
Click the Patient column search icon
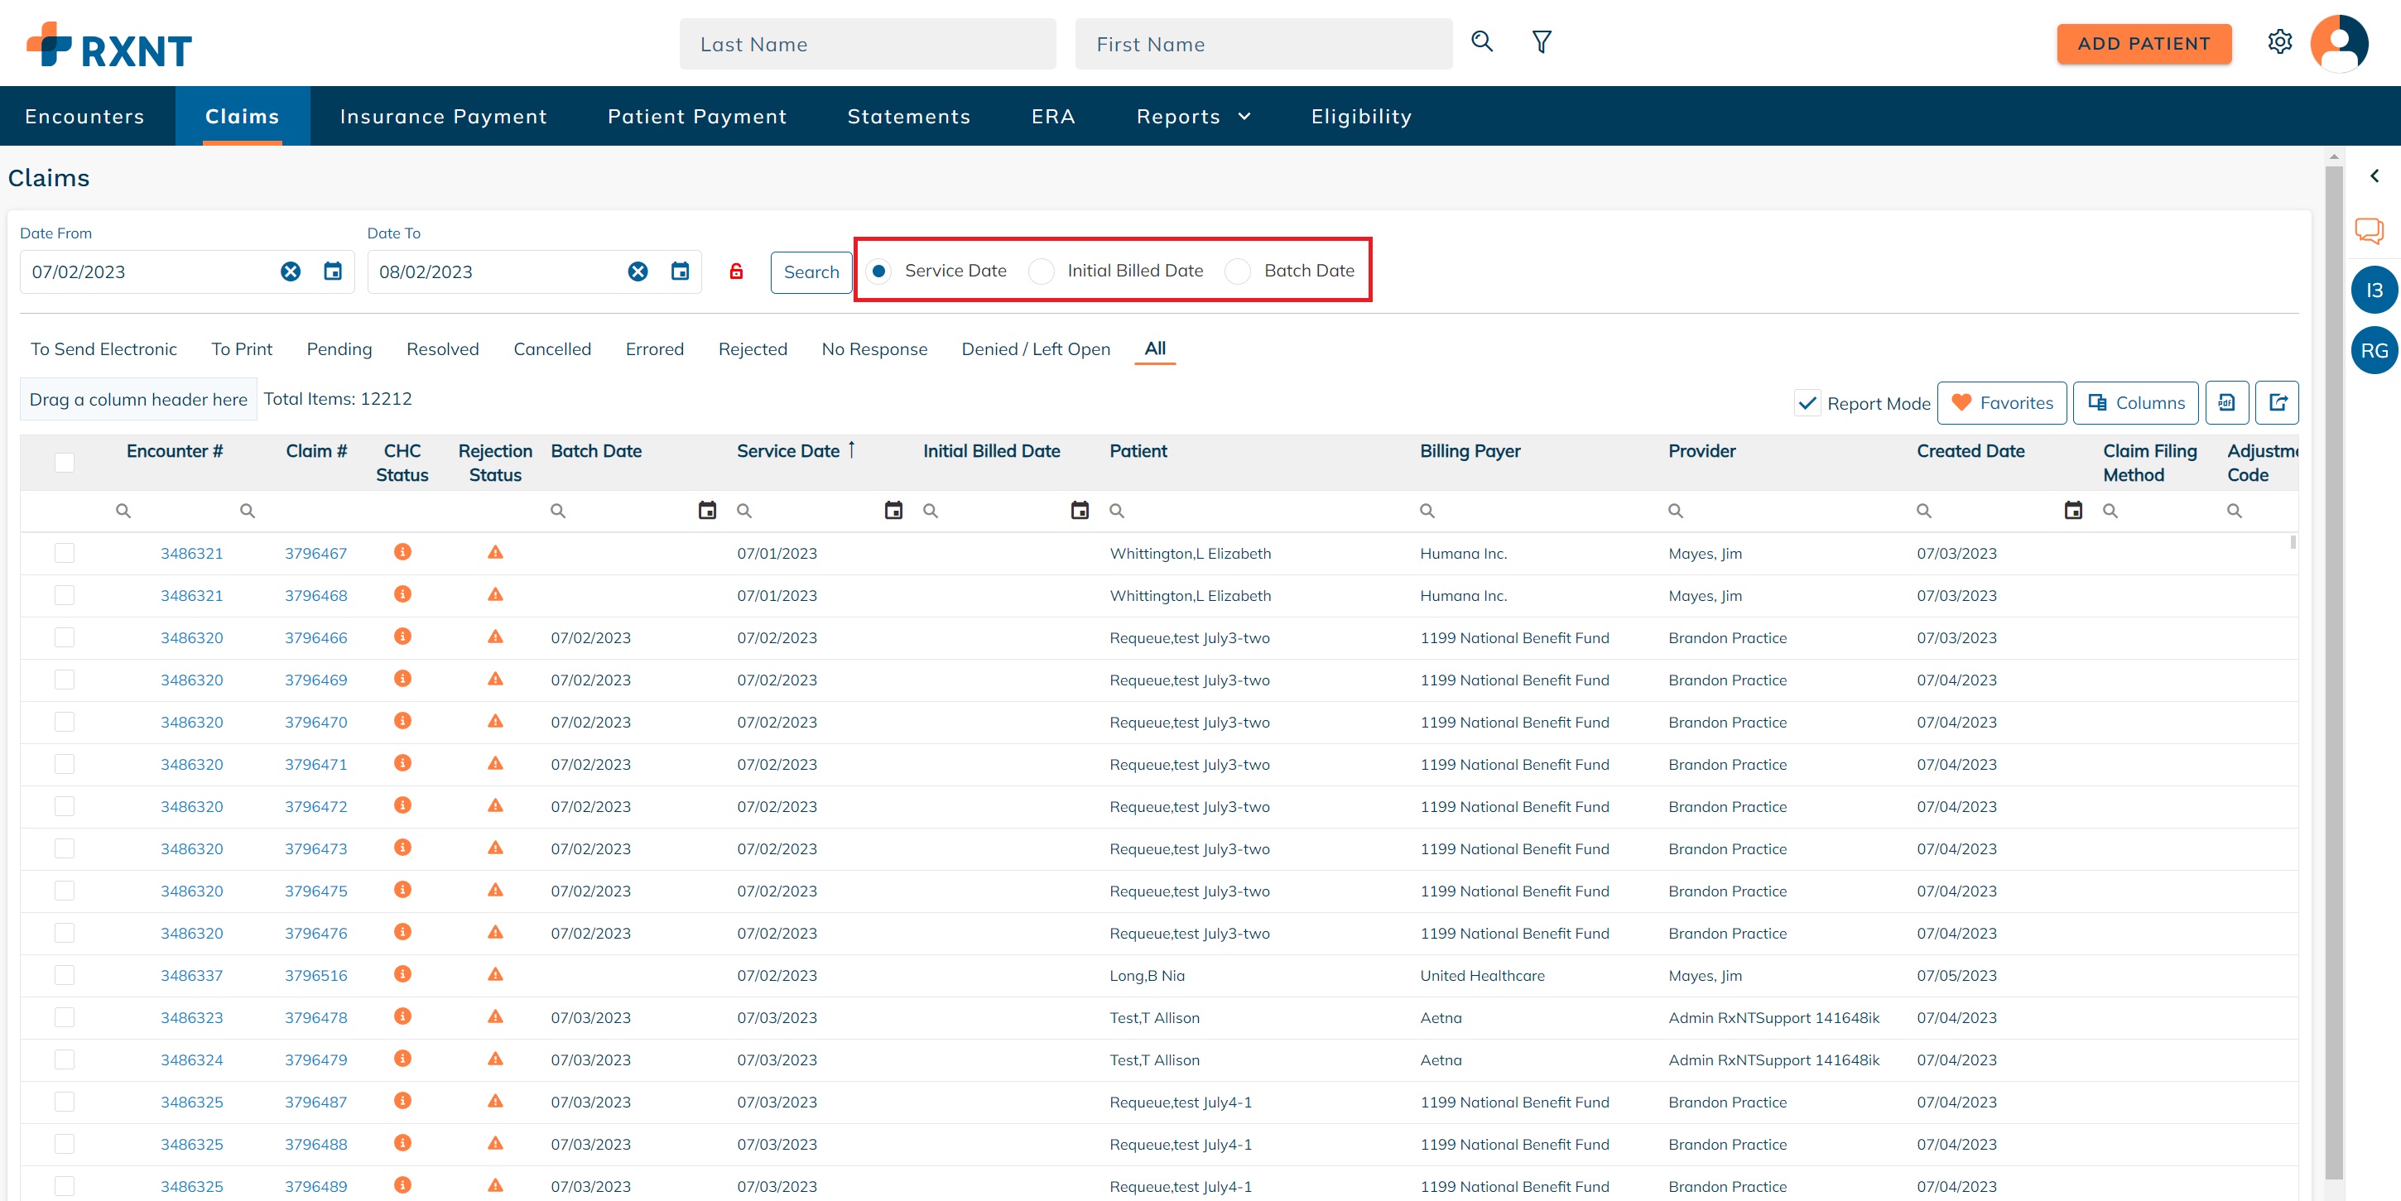click(x=1117, y=511)
